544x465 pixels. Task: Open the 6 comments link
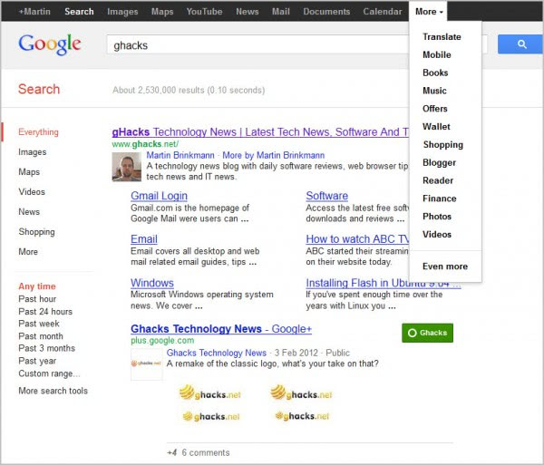pyautogui.click(x=206, y=452)
